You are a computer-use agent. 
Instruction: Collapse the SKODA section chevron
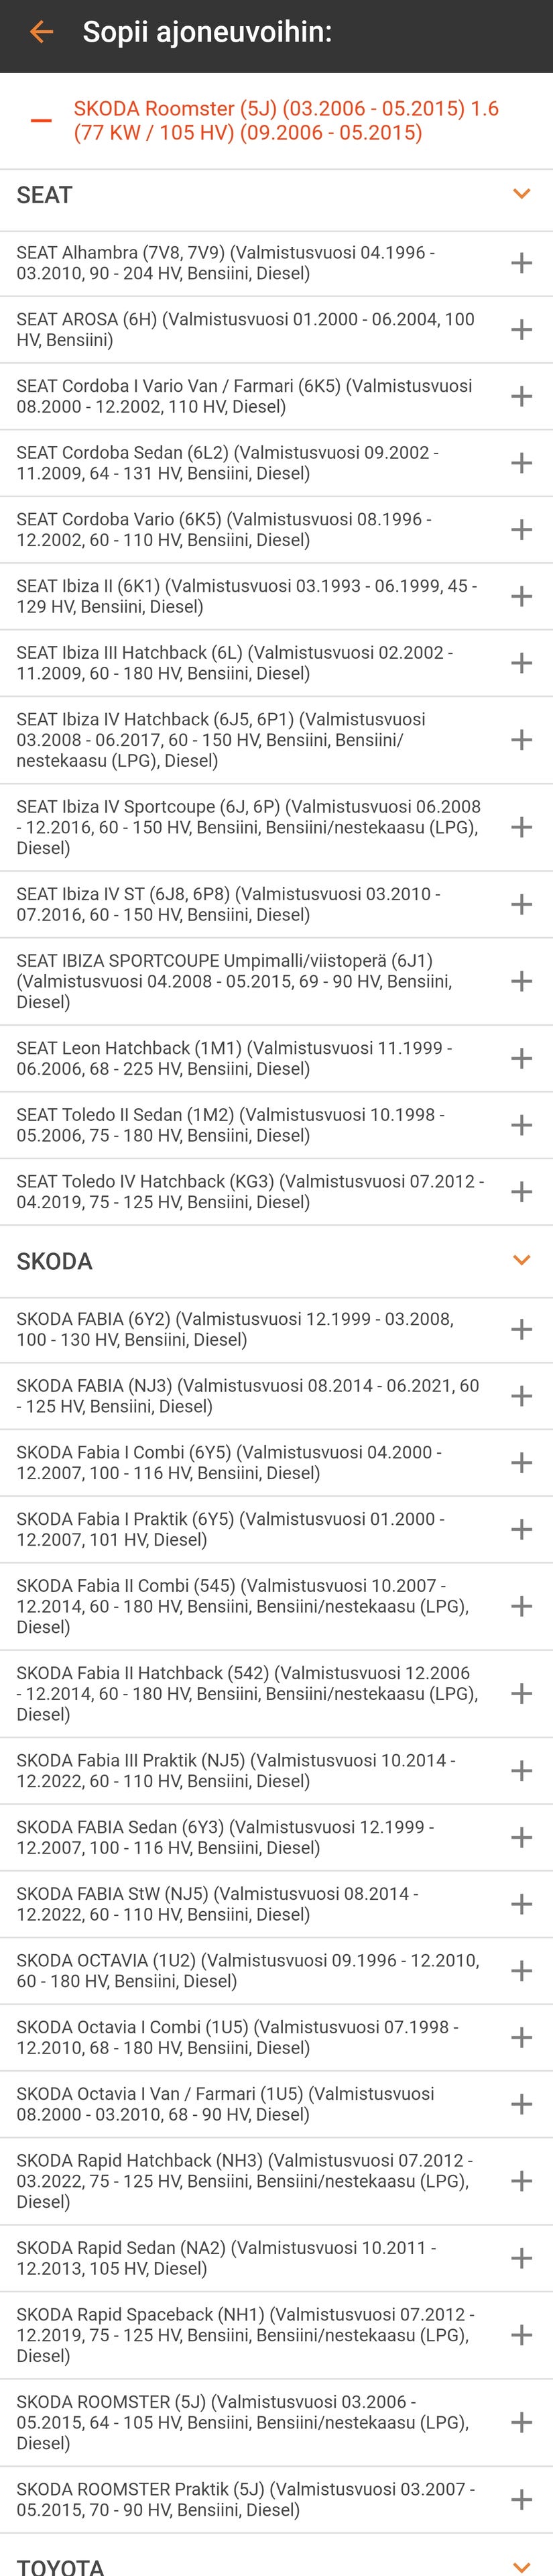pyautogui.click(x=521, y=1261)
